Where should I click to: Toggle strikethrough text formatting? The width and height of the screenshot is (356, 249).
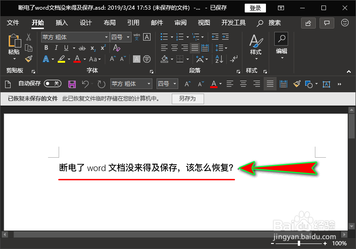[82, 48]
